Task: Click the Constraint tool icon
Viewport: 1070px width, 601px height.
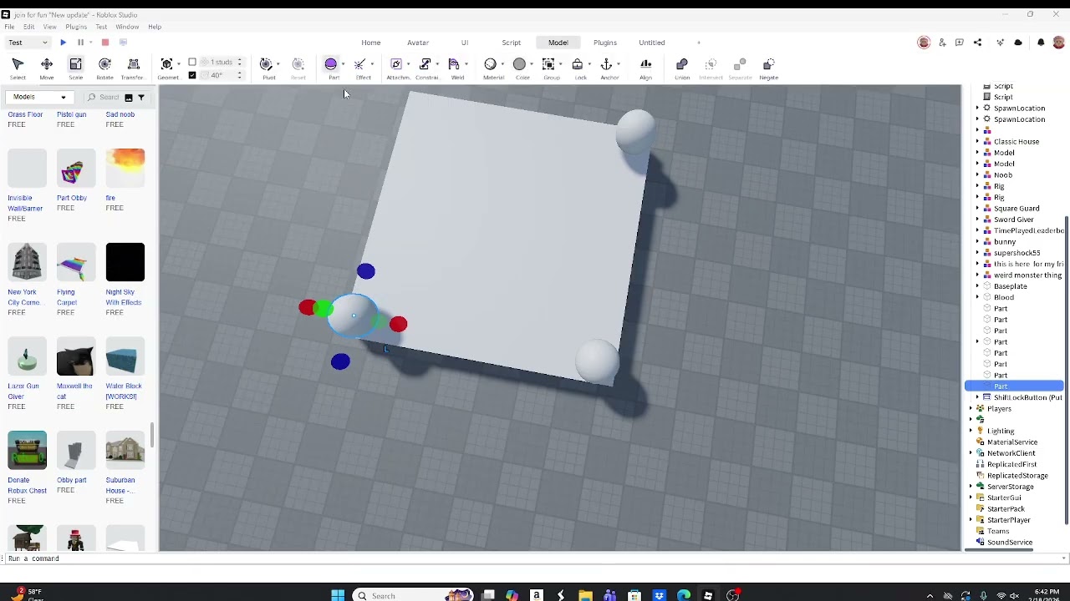Action: coord(425,64)
